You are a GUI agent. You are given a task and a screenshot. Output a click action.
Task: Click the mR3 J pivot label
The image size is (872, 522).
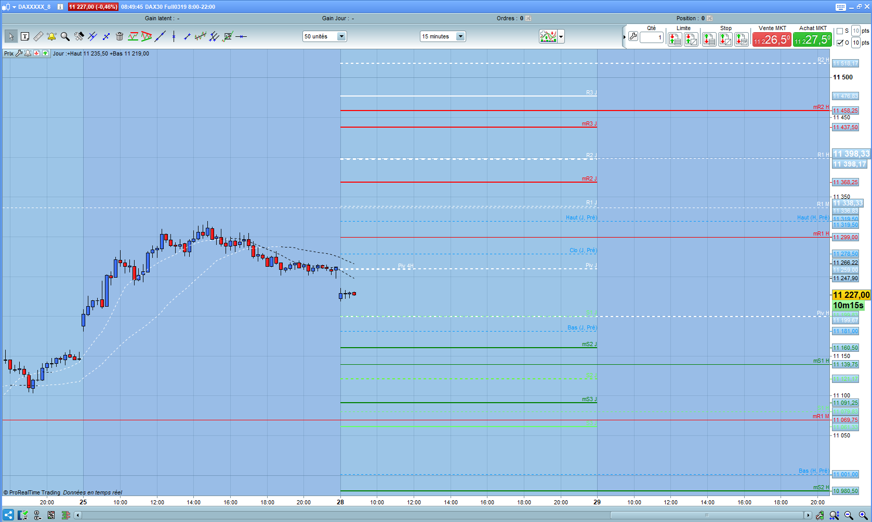[589, 123]
